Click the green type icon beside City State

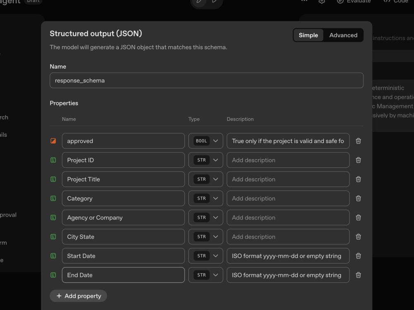tap(53, 237)
